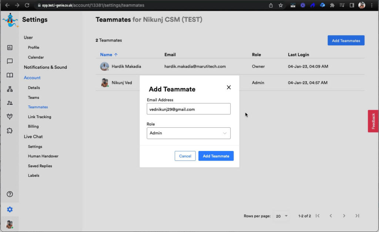Select Billing in the settings menu
The width and height of the screenshot is (379, 232).
[x=33, y=127]
